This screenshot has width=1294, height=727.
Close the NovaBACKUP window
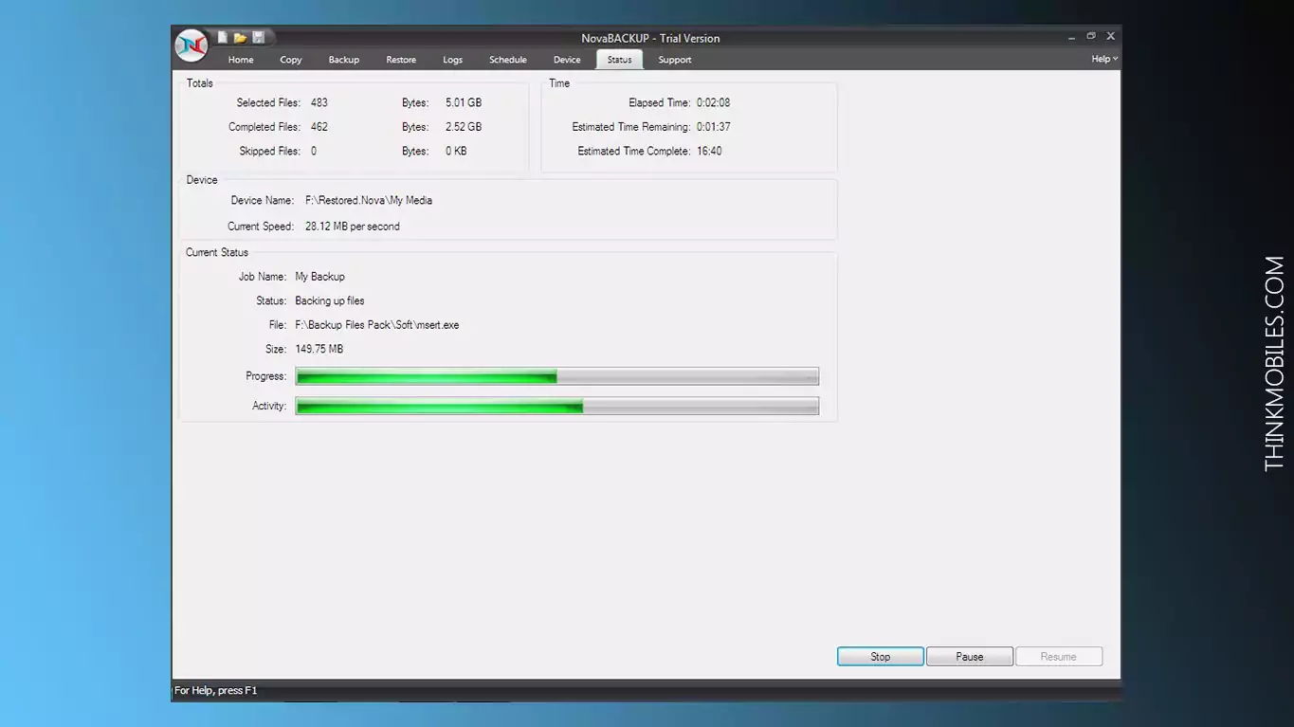tap(1111, 36)
